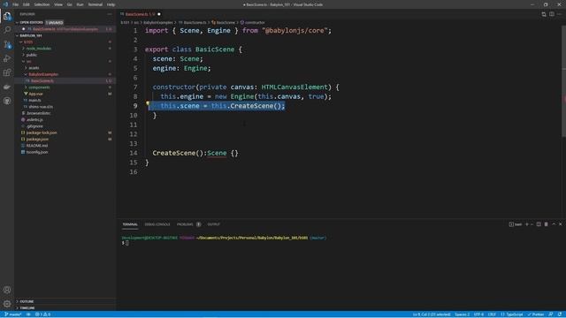Open Run and Debug view

7,58
